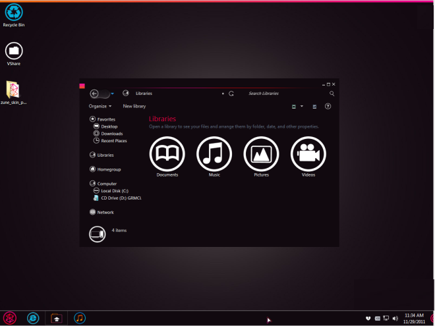The height and width of the screenshot is (326, 435).
Task: Click the details pane libraries icon
Action: [x=98, y=234]
